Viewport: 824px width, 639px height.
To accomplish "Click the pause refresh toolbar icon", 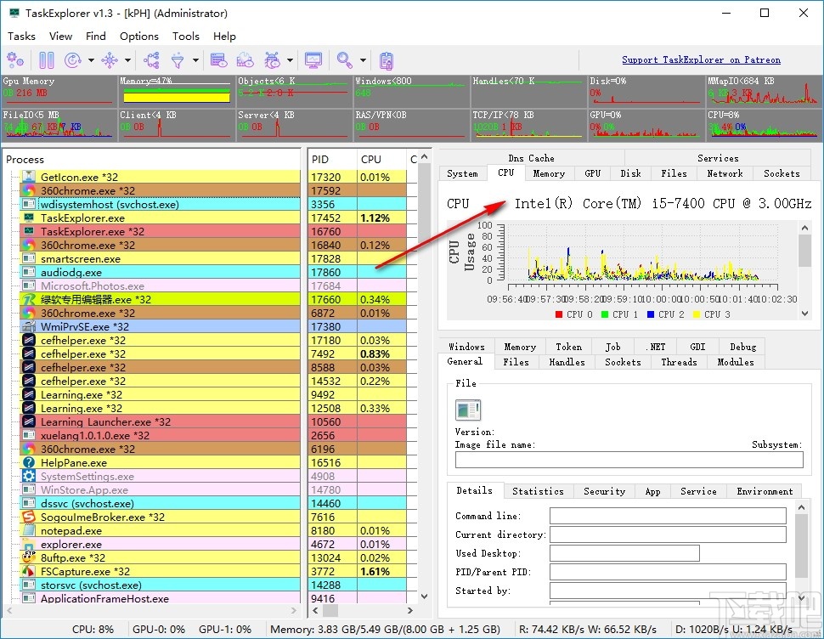I will coord(47,60).
